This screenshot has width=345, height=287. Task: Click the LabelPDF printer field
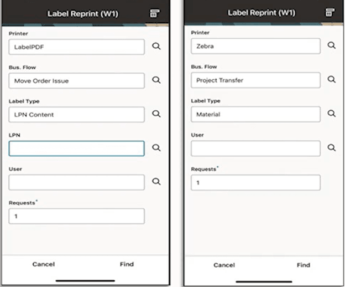tap(76, 47)
